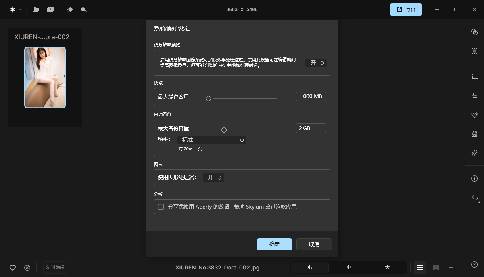Open the backup frequency dropdown showing 标准
The width and height of the screenshot is (484, 277).
tap(211, 140)
